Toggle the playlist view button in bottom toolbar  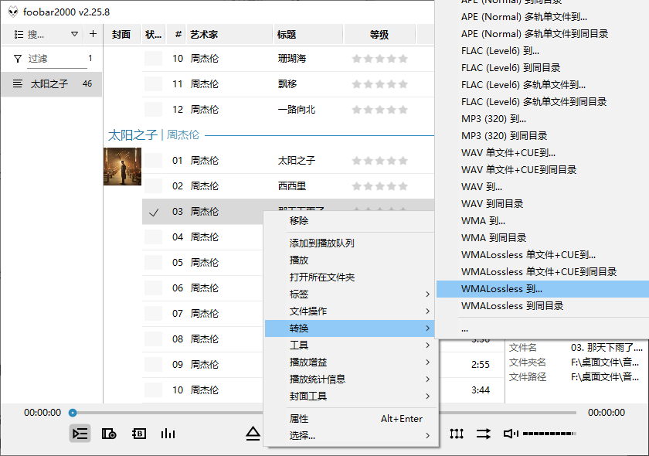(x=80, y=434)
